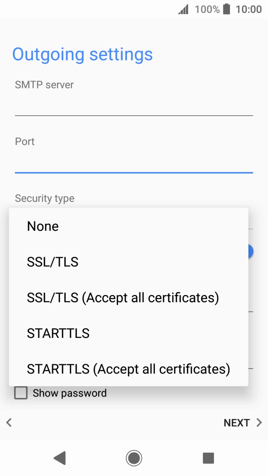Choose SSL/TLS from the security list
Screen dimensions: 268x476
coord(52,262)
